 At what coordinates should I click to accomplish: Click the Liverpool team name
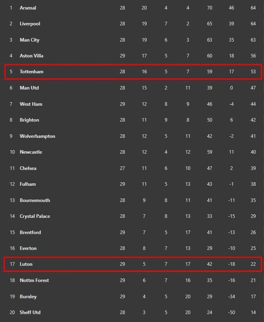point(30,24)
